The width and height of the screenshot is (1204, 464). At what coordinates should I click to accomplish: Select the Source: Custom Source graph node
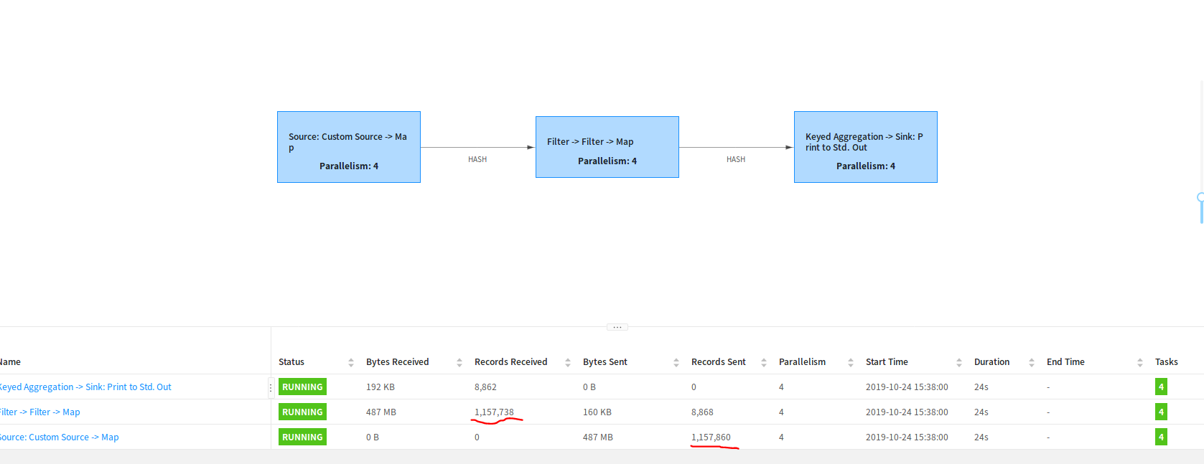tap(349, 147)
